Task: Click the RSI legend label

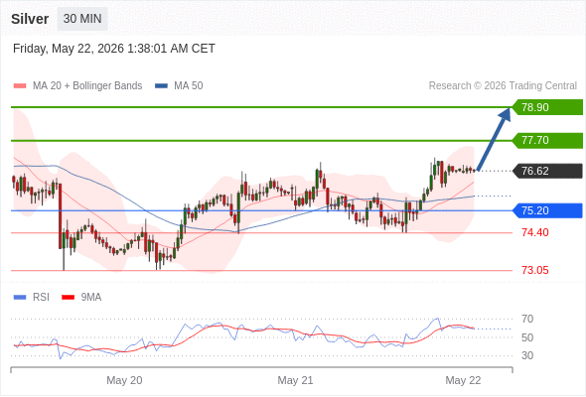Action: pos(41,298)
